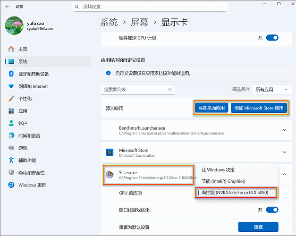Click Microsoft Corporation publisher text

[137, 156]
